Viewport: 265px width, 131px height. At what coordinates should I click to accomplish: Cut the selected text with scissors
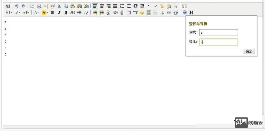(59, 6)
